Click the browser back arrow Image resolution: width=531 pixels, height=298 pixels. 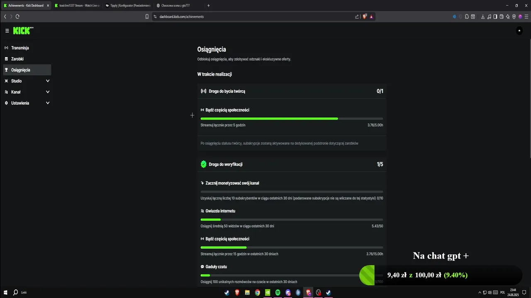point(5,17)
